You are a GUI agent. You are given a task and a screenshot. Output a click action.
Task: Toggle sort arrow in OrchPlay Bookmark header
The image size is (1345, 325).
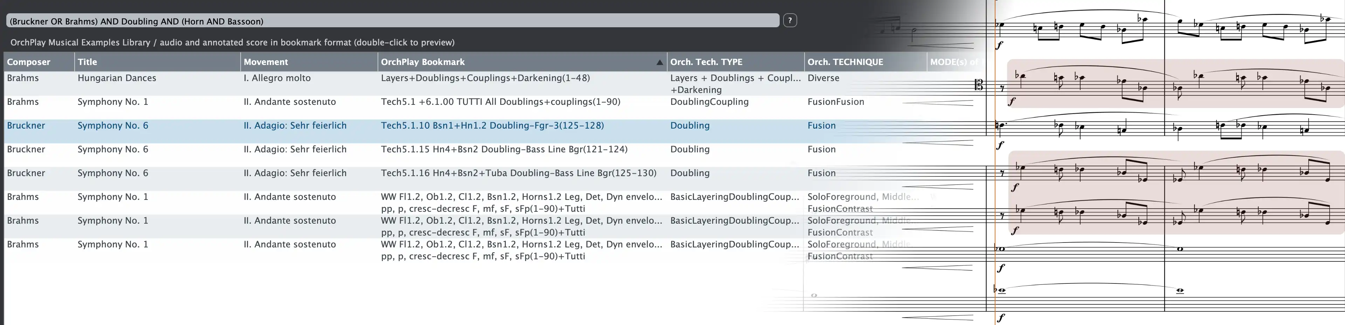coord(660,63)
